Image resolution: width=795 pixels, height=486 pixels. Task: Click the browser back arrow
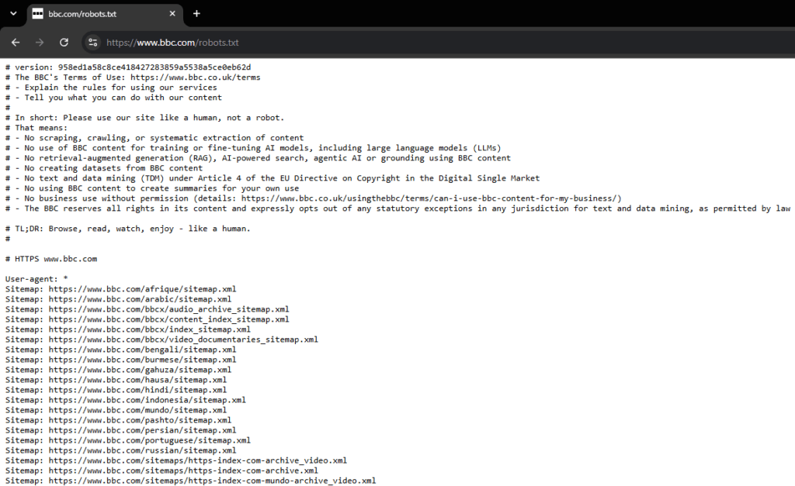(x=16, y=43)
